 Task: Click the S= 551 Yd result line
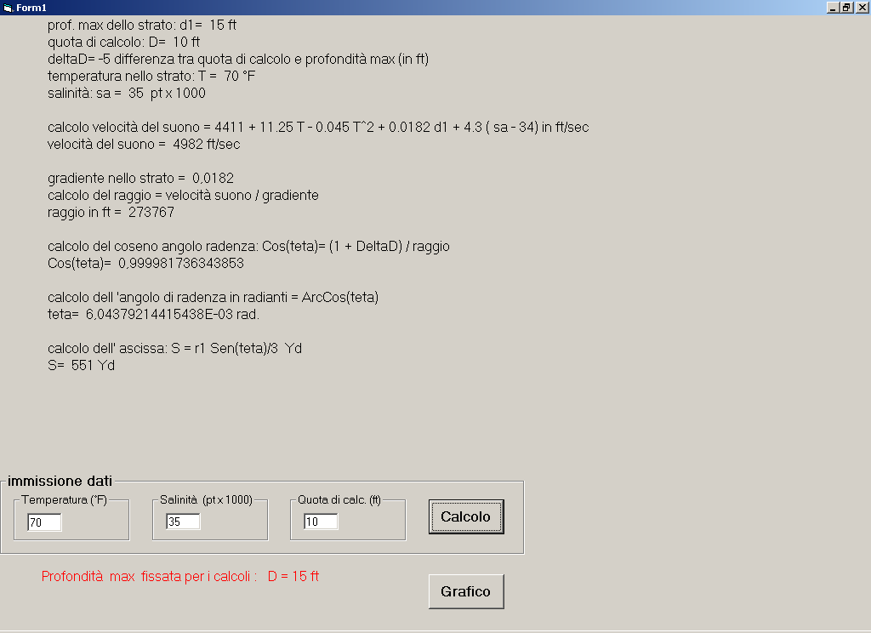click(81, 365)
